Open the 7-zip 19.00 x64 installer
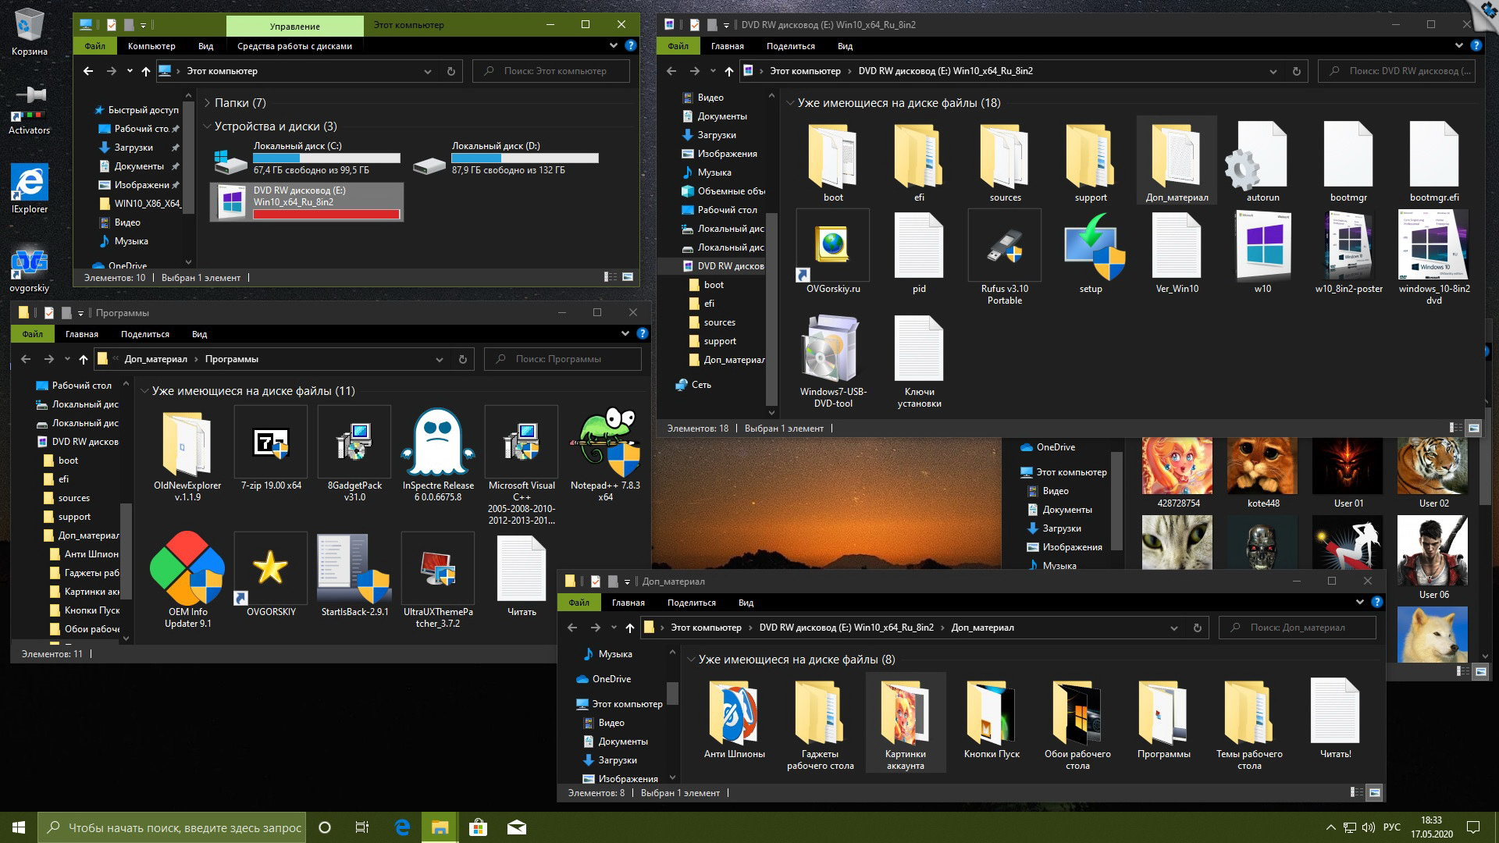This screenshot has height=843, width=1499. click(x=271, y=443)
